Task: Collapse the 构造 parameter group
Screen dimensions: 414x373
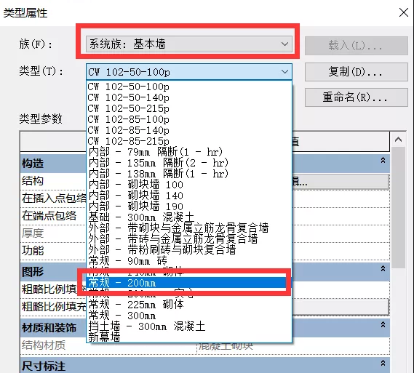Action: pyautogui.click(x=383, y=160)
